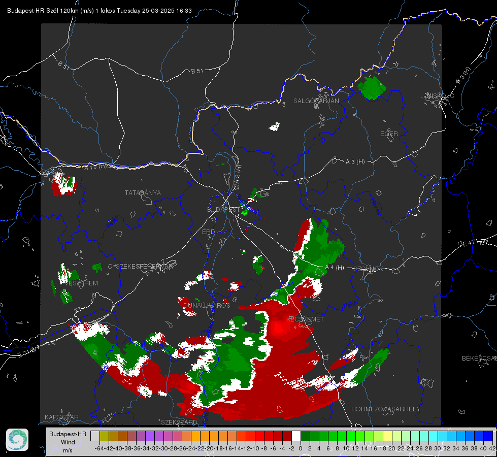497x457 pixels.
Task: Click the 'Wind' legend label
Action: point(68,442)
